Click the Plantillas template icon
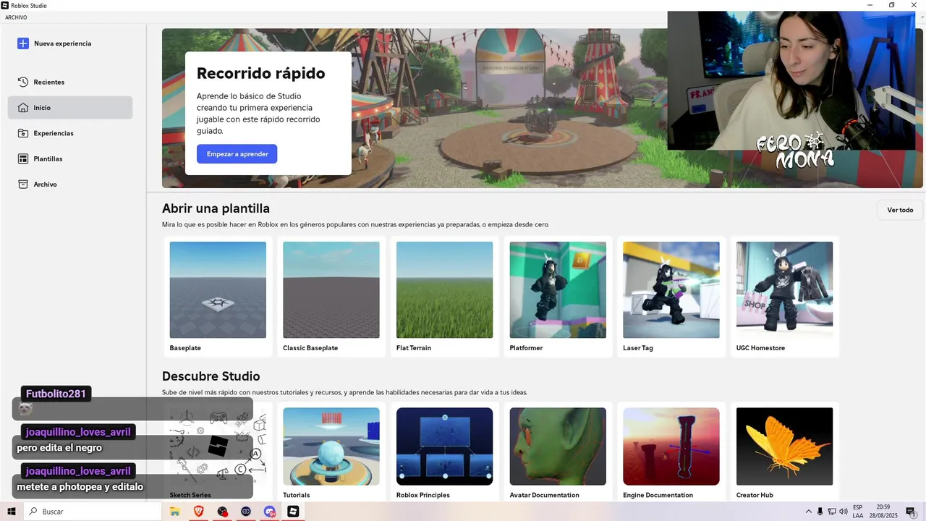The image size is (926, 521). pos(23,158)
